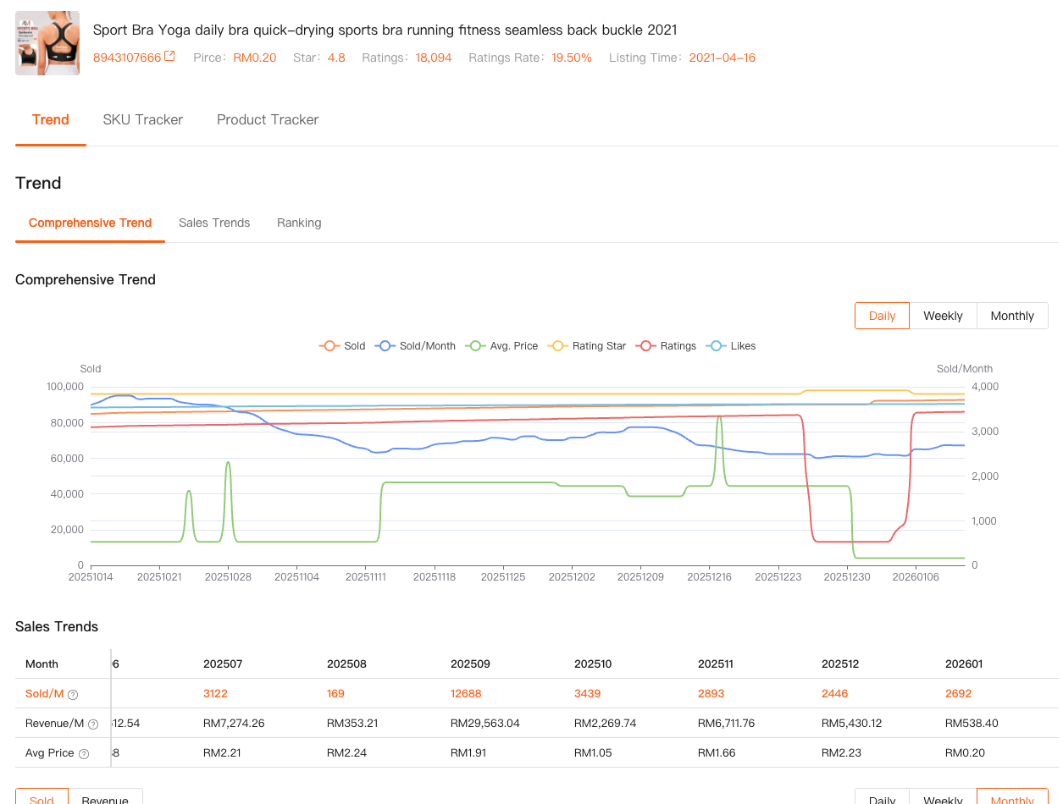The width and height of the screenshot is (1063, 804).
Task: Click the product ID 8943107666 link
Action: click(x=127, y=58)
